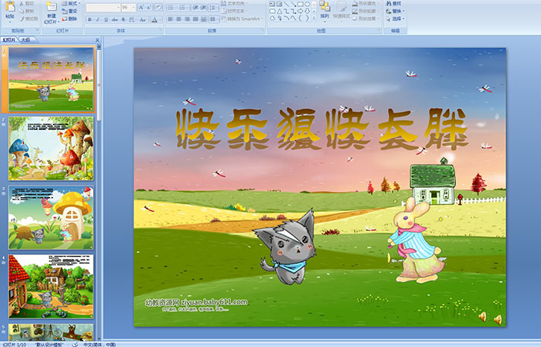541x347 pixels.
Task: Toggle Align Text Right
Action: click(x=187, y=19)
